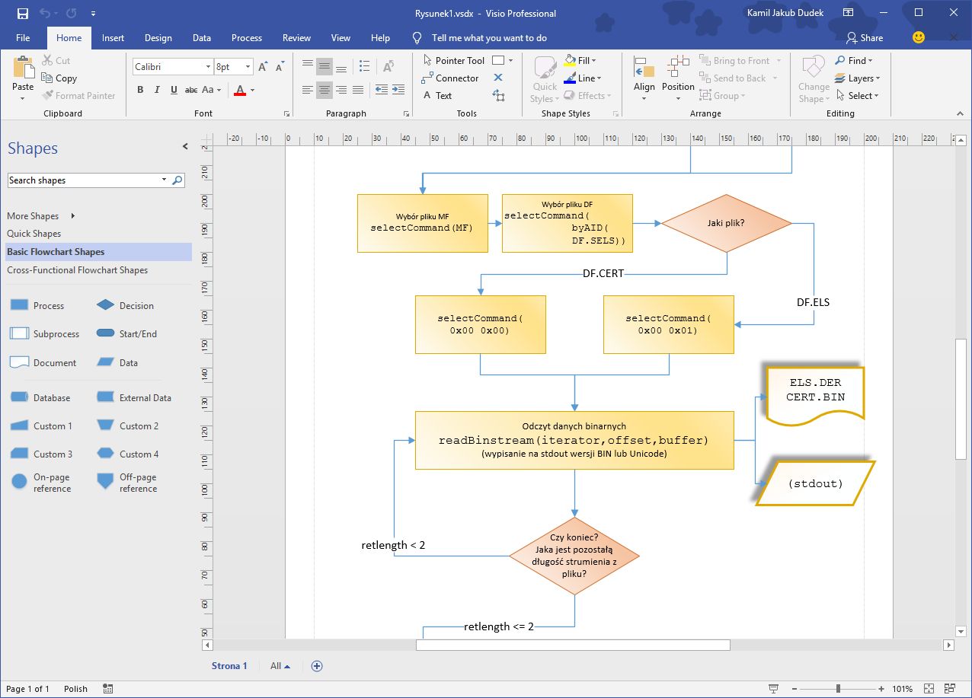Open Cross-Functional Flowchart Shapes stencil
The image size is (972, 698).
click(x=77, y=270)
